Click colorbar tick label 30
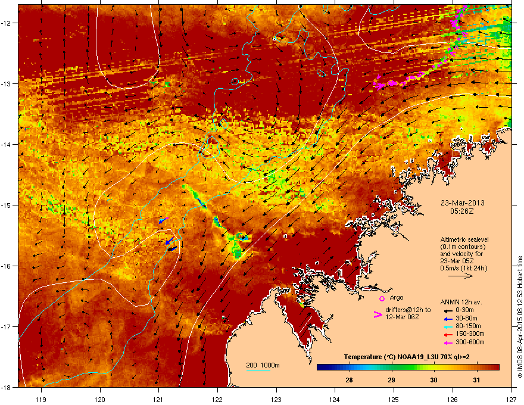This screenshot has height=405, width=524. (x=433, y=380)
